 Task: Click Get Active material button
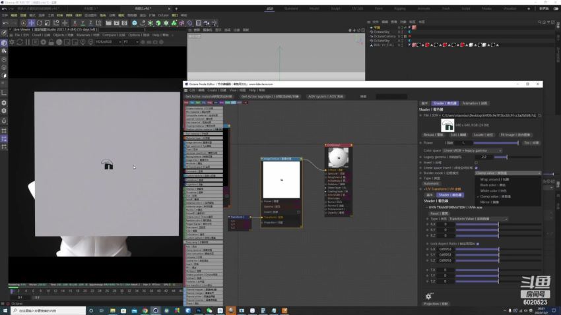tap(208, 96)
